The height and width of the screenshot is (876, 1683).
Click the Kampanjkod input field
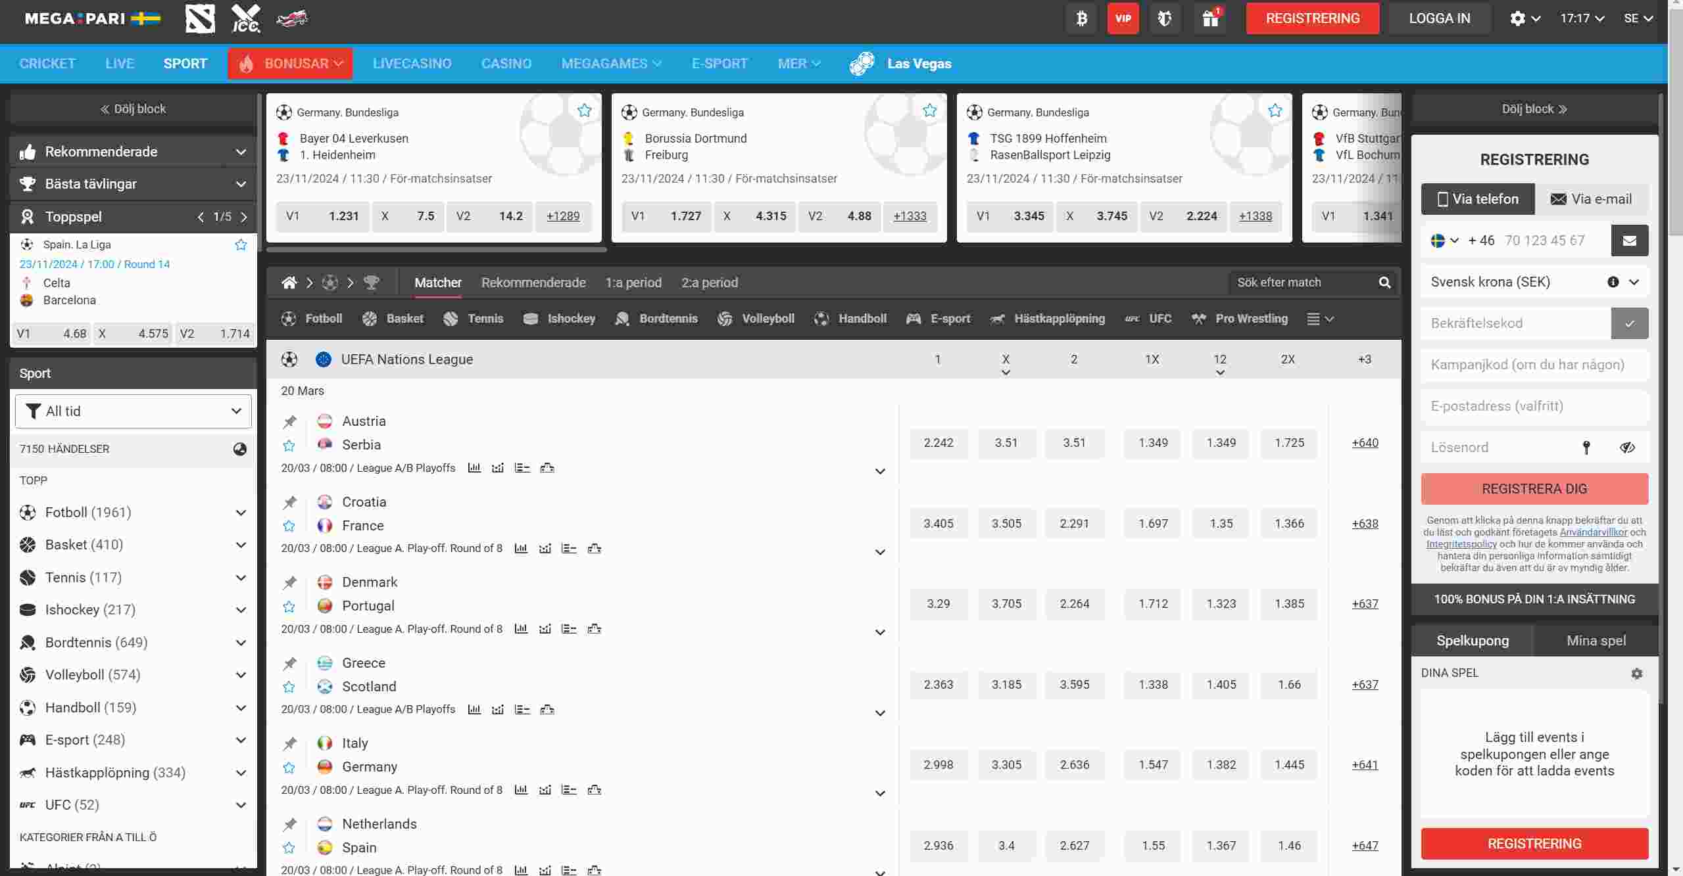coord(1534,365)
